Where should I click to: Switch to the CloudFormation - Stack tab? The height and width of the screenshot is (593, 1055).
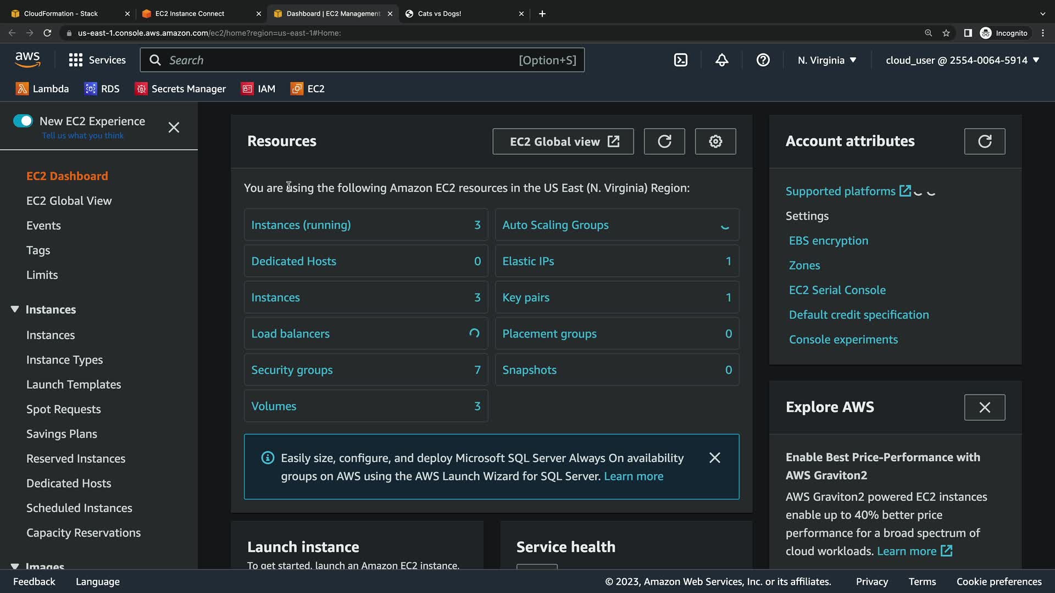click(x=60, y=14)
